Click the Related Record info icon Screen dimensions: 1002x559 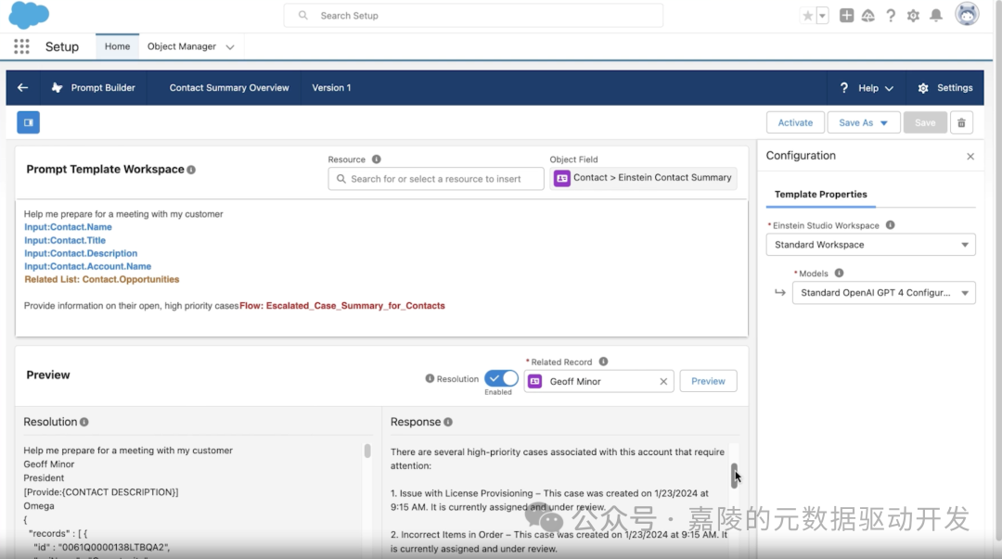pos(603,362)
